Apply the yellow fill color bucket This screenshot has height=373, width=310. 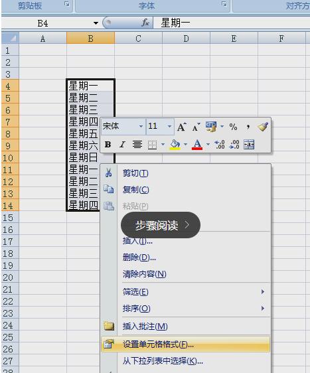(x=175, y=145)
